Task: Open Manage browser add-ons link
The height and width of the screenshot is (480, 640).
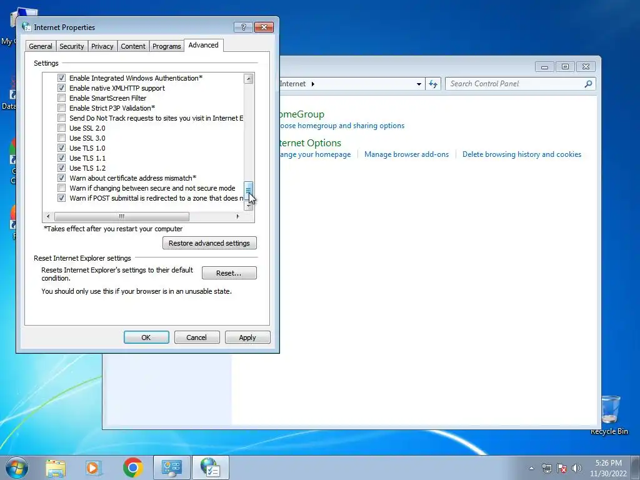Action: click(406, 155)
